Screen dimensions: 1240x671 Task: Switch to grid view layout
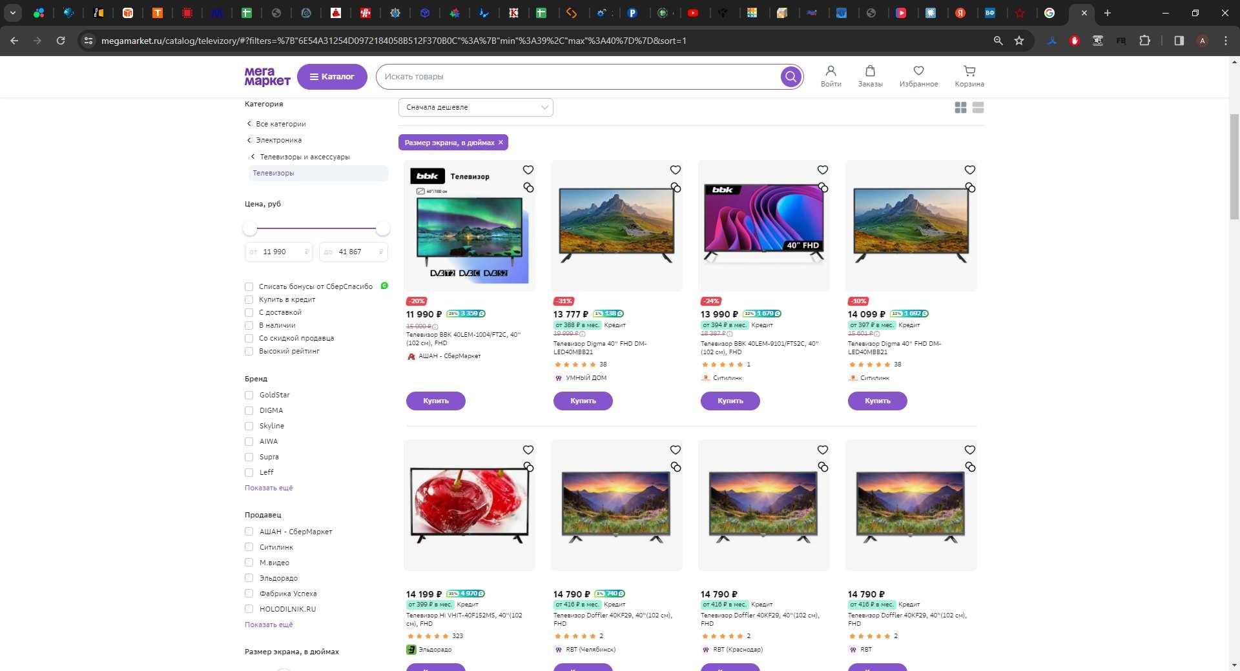point(961,108)
